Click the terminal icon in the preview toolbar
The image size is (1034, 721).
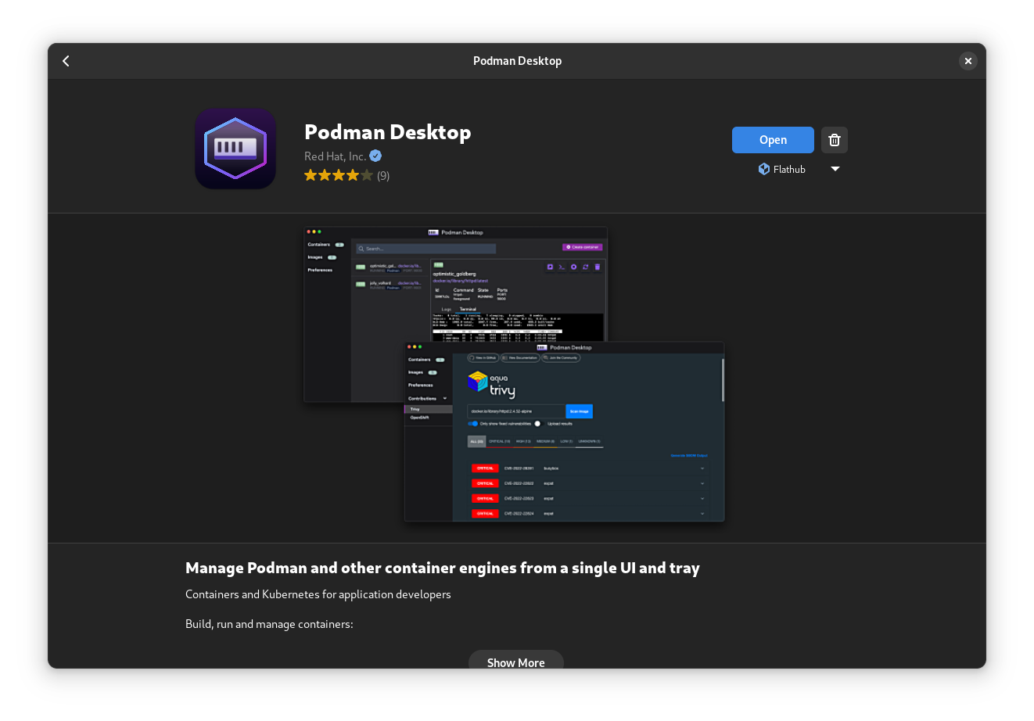click(x=562, y=267)
